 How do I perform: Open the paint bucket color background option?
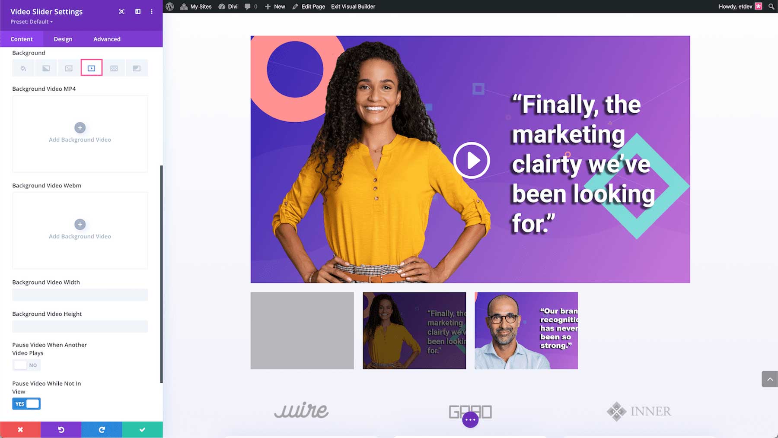click(23, 67)
